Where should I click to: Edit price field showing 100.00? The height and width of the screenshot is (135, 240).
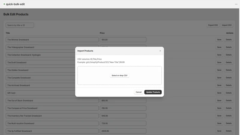123,40
